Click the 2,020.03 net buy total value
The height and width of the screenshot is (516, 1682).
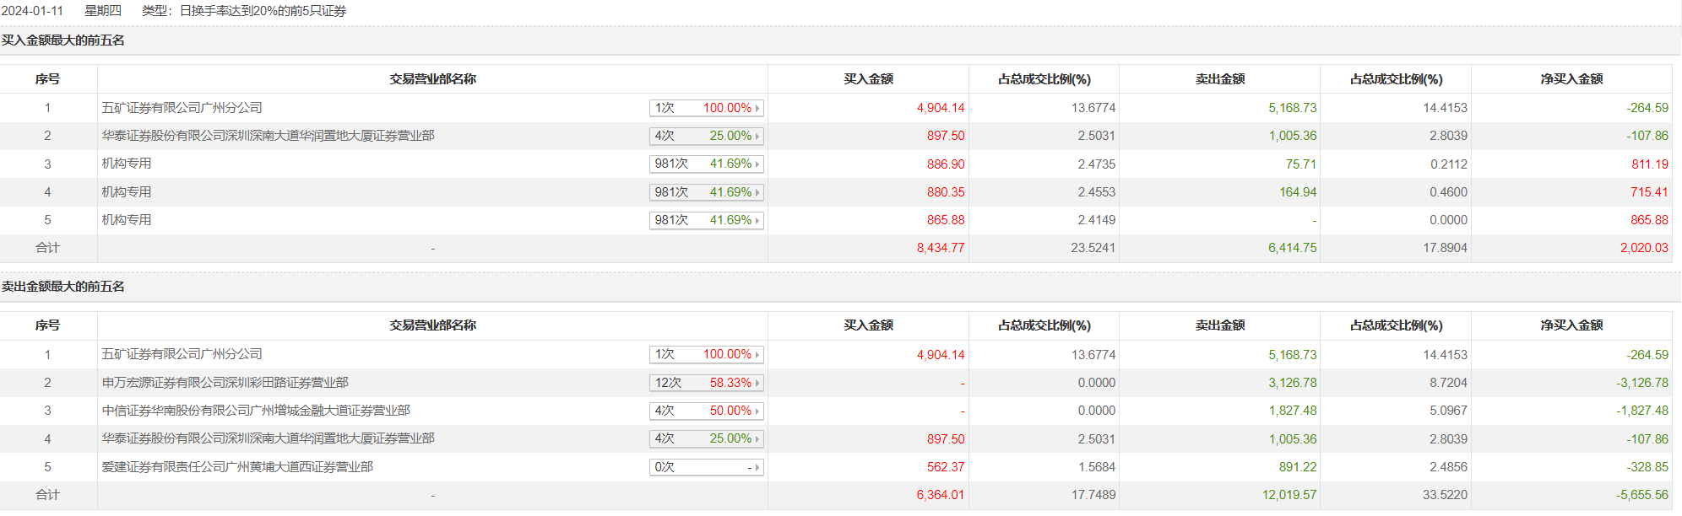1643,248
